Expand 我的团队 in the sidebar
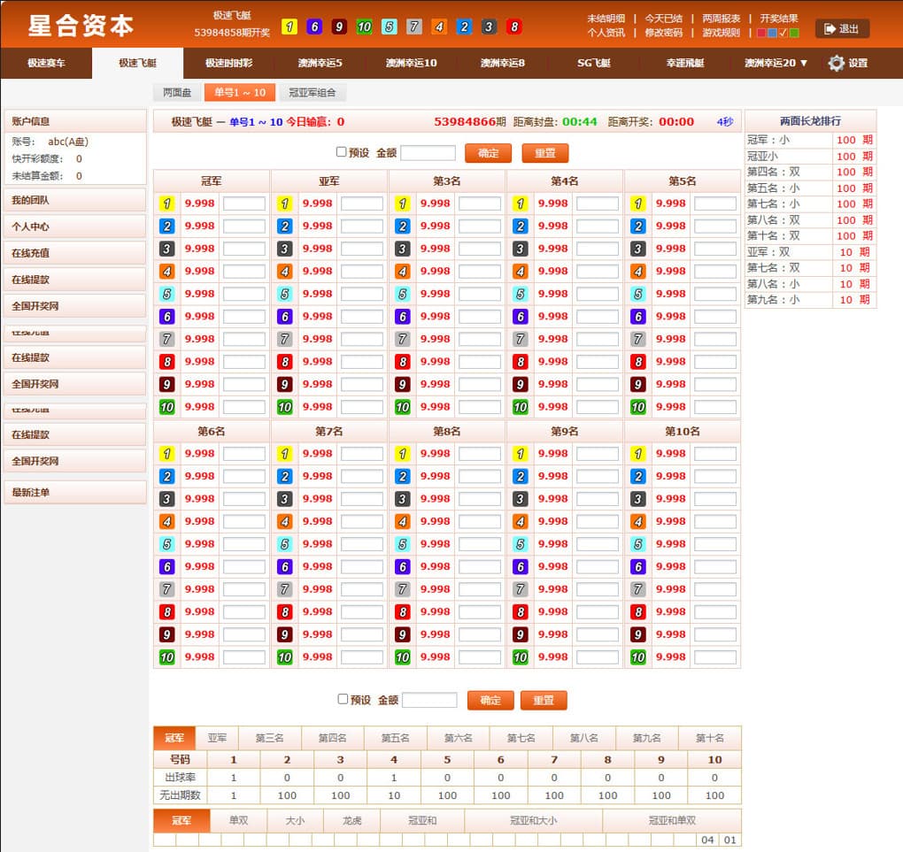This screenshot has height=852, width=903. (74, 201)
